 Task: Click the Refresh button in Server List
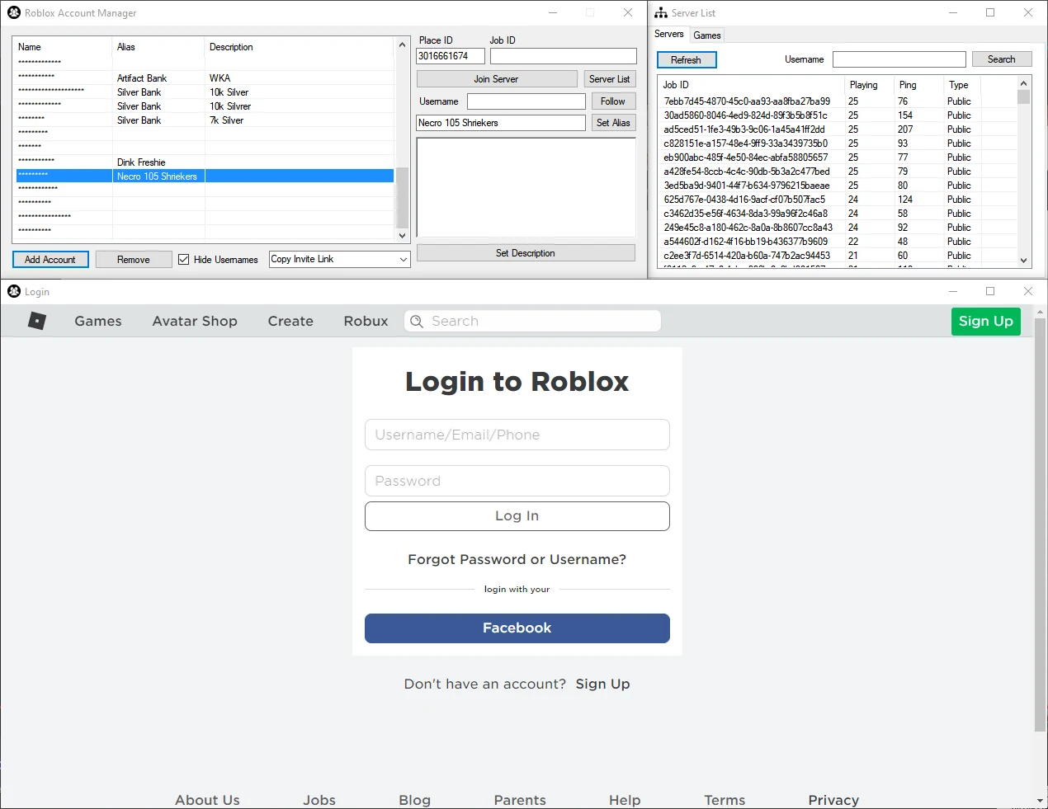click(687, 59)
